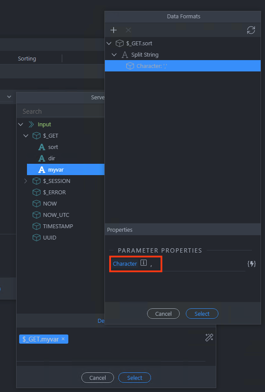Click the refresh icon in Data Formats
265x392 pixels.
pos(251,30)
